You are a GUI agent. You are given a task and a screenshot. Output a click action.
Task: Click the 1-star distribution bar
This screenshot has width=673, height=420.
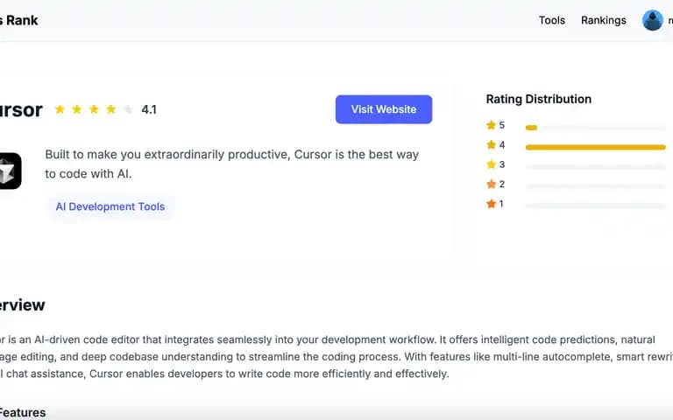(596, 206)
